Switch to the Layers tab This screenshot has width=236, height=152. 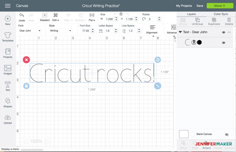click(191, 14)
